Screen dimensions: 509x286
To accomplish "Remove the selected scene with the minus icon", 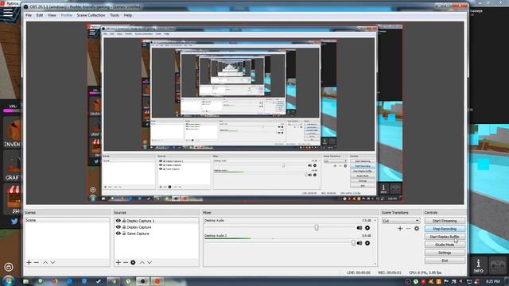I will coord(37,262).
